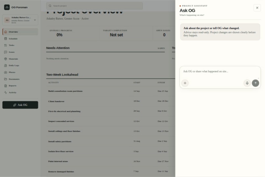Viewport: 265px width, 177px height.
Task: Click the '16 Nov' start date
Action: pos(137,162)
